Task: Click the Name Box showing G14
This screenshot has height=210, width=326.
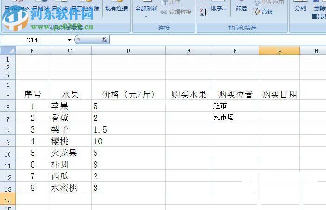Action: click(x=33, y=40)
